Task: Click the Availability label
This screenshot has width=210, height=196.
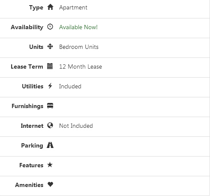Action: coord(27,27)
